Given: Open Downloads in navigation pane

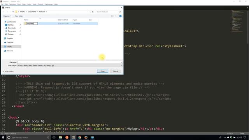Looking at the screenshot, I should pos(12,28).
